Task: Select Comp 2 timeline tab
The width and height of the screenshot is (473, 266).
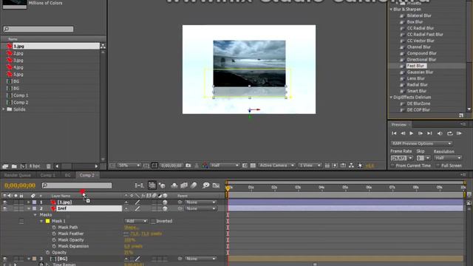Action: click(x=87, y=175)
